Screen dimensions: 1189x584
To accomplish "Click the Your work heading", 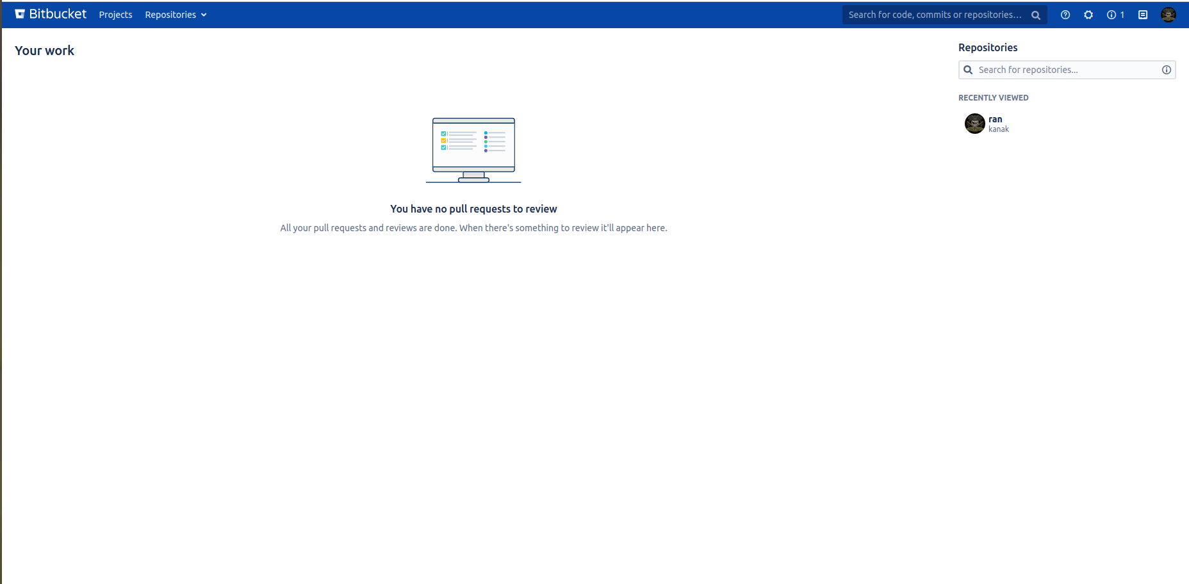I will pos(44,51).
